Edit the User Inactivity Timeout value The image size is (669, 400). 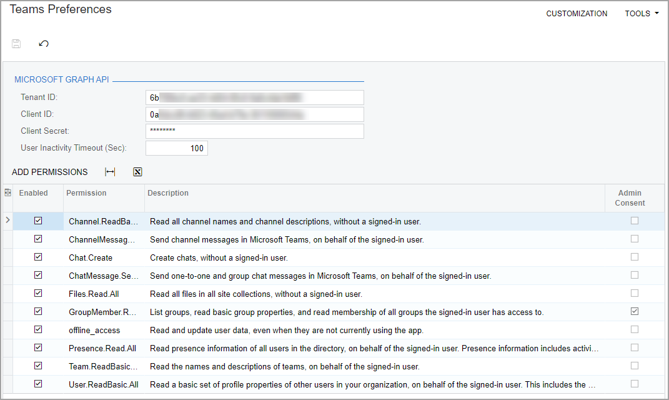tap(177, 148)
